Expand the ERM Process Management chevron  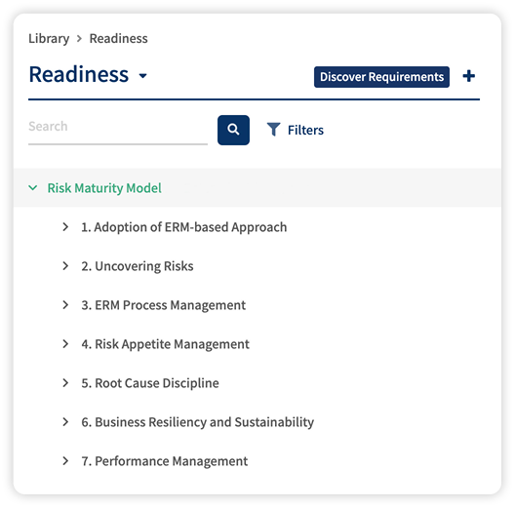(65, 305)
